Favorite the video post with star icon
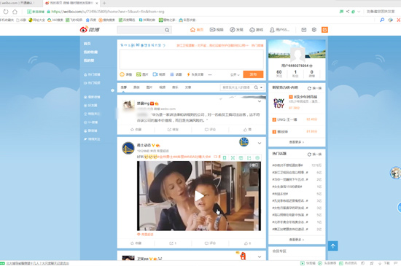 136,243
